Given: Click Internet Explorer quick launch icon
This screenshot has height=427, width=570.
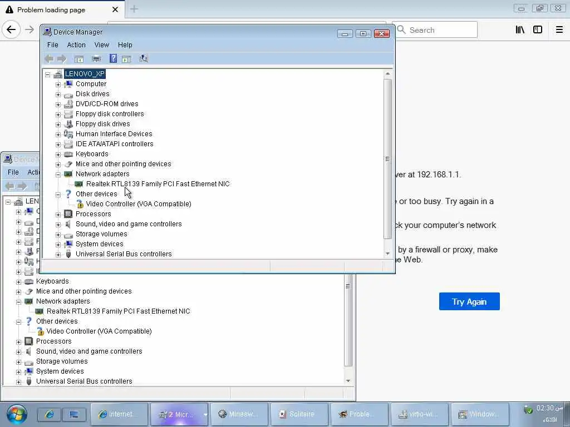Looking at the screenshot, I should [x=50, y=414].
